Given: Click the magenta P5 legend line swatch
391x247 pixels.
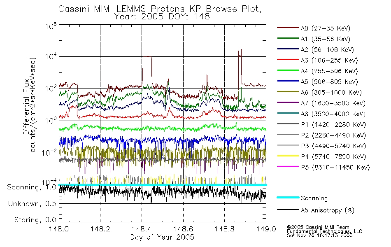Looking at the screenshot, I should pos(288,166).
